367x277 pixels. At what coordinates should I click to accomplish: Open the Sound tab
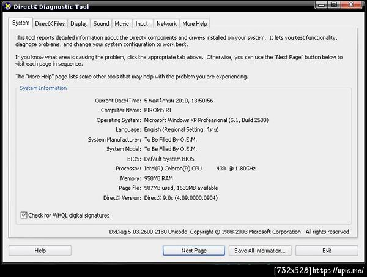[x=101, y=24]
